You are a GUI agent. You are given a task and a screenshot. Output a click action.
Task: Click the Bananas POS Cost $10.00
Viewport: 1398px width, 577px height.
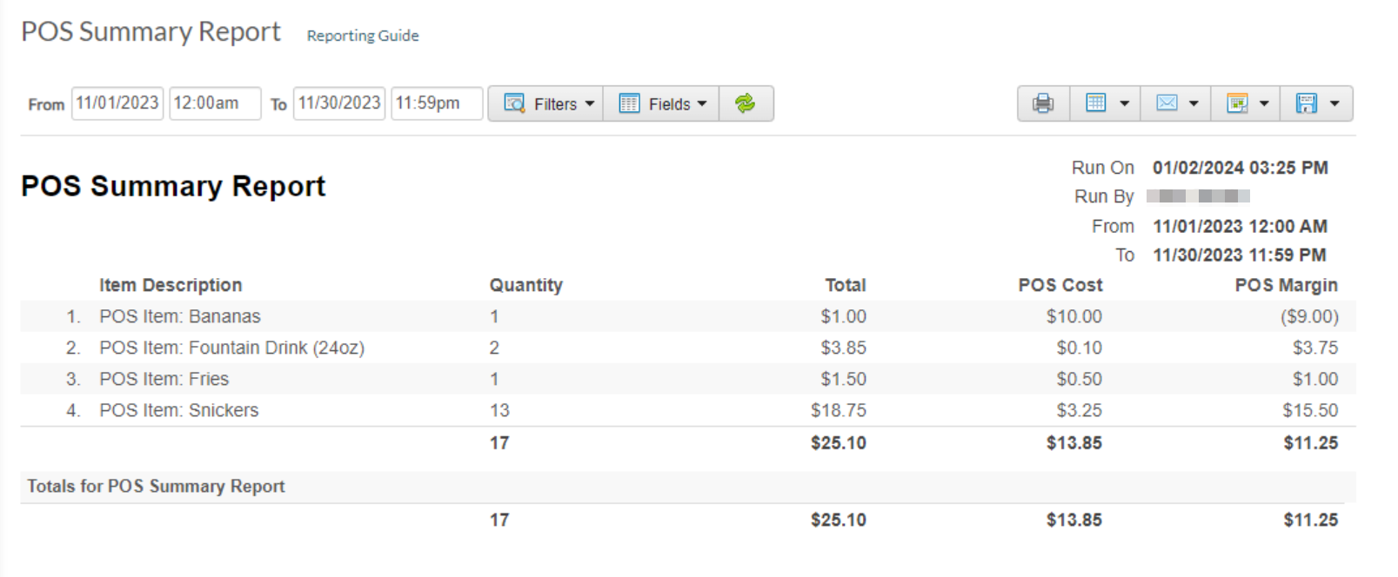coord(1074,316)
